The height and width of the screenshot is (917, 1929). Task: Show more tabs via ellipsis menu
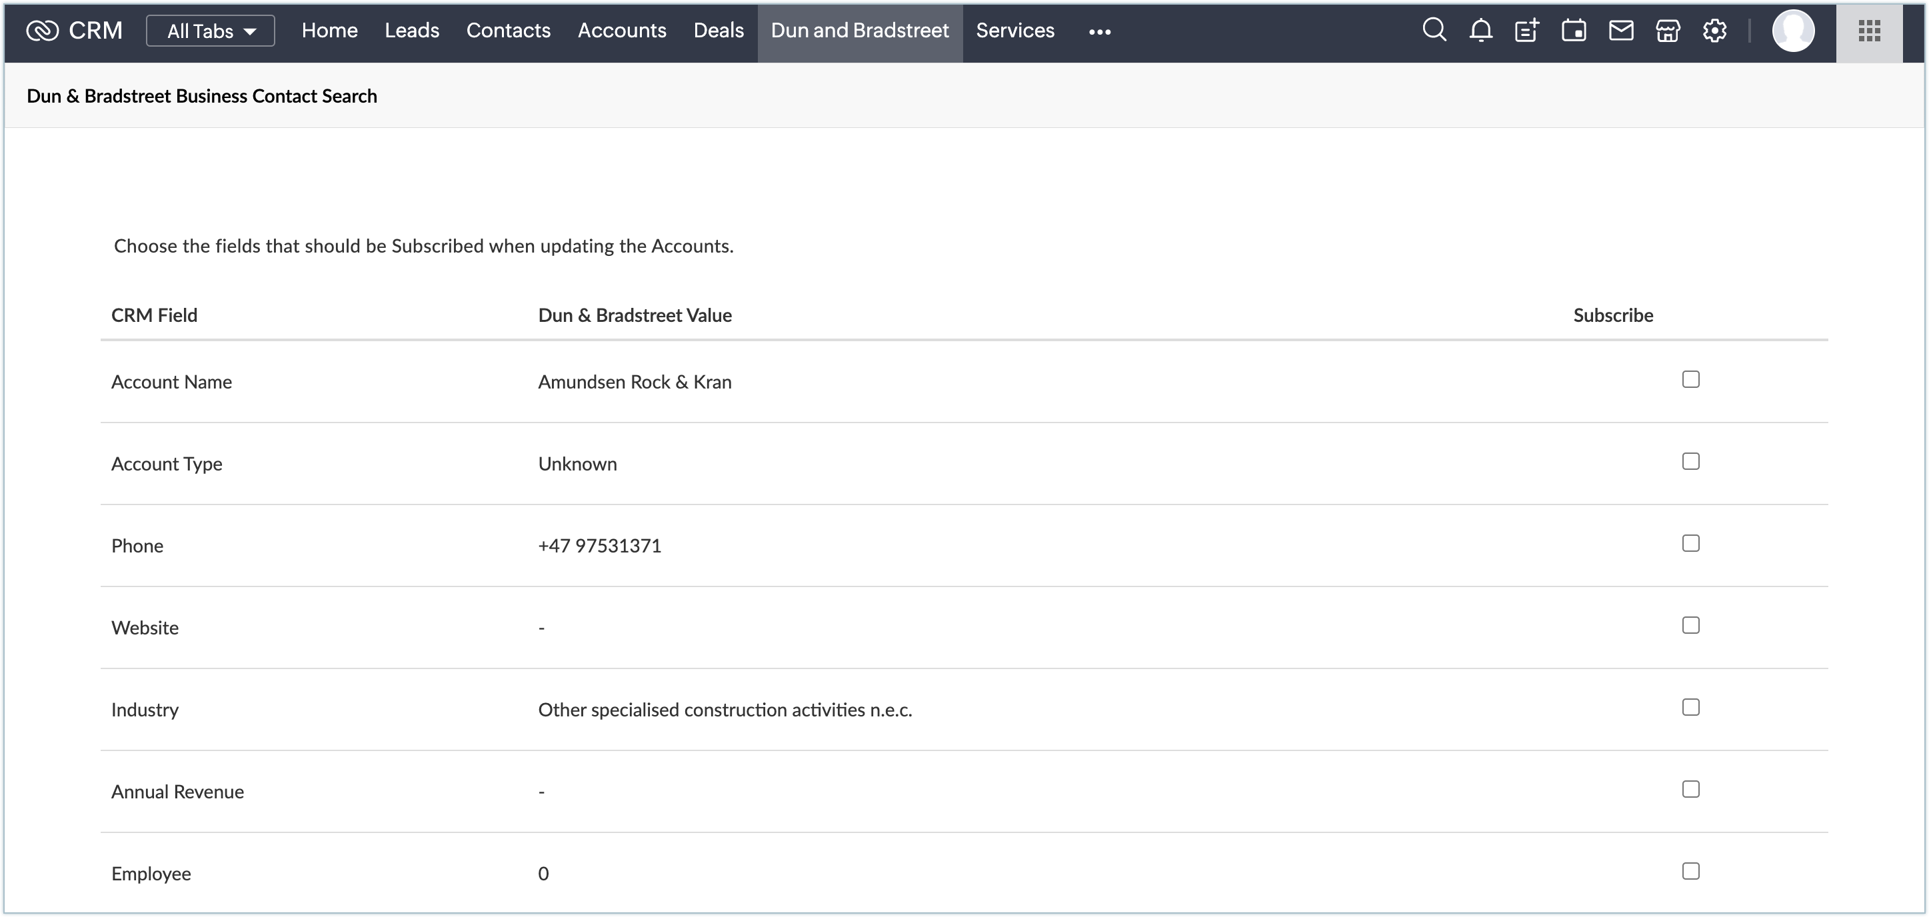click(x=1099, y=31)
